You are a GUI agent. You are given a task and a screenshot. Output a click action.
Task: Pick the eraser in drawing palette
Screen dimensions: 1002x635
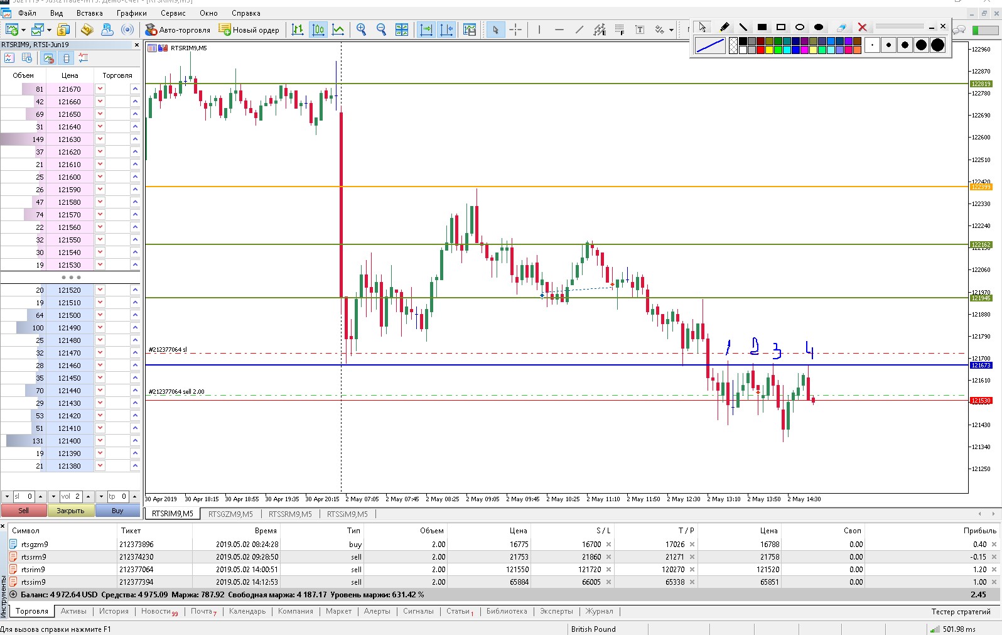[841, 27]
